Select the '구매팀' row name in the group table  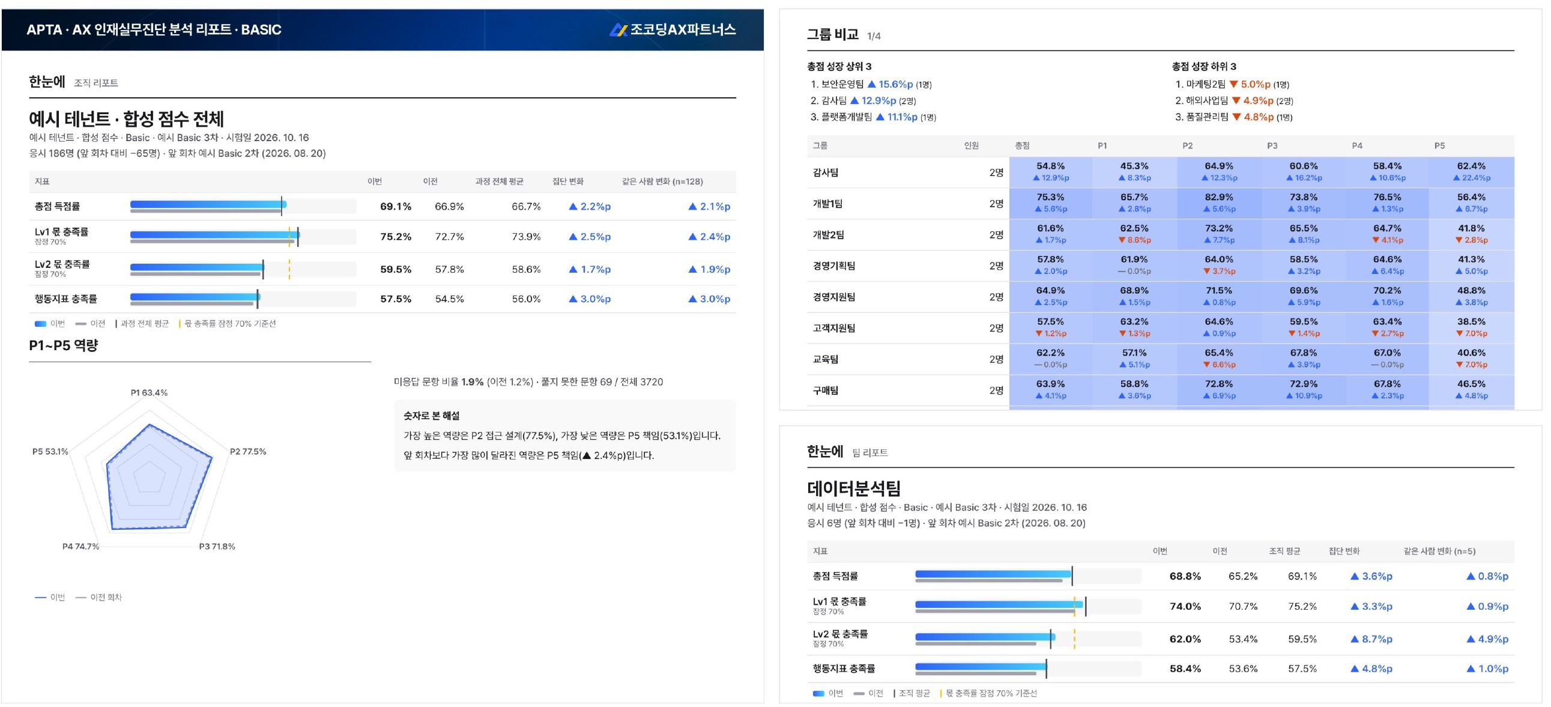tap(826, 390)
